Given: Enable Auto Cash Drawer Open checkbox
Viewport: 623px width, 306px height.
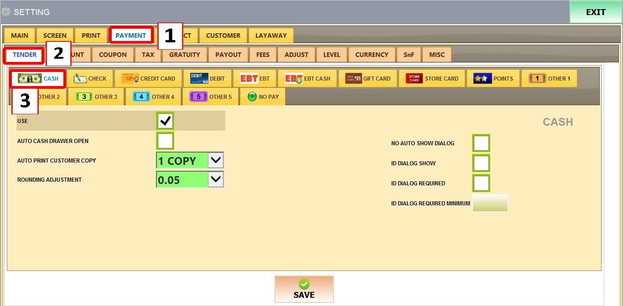Looking at the screenshot, I should click(165, 141).
